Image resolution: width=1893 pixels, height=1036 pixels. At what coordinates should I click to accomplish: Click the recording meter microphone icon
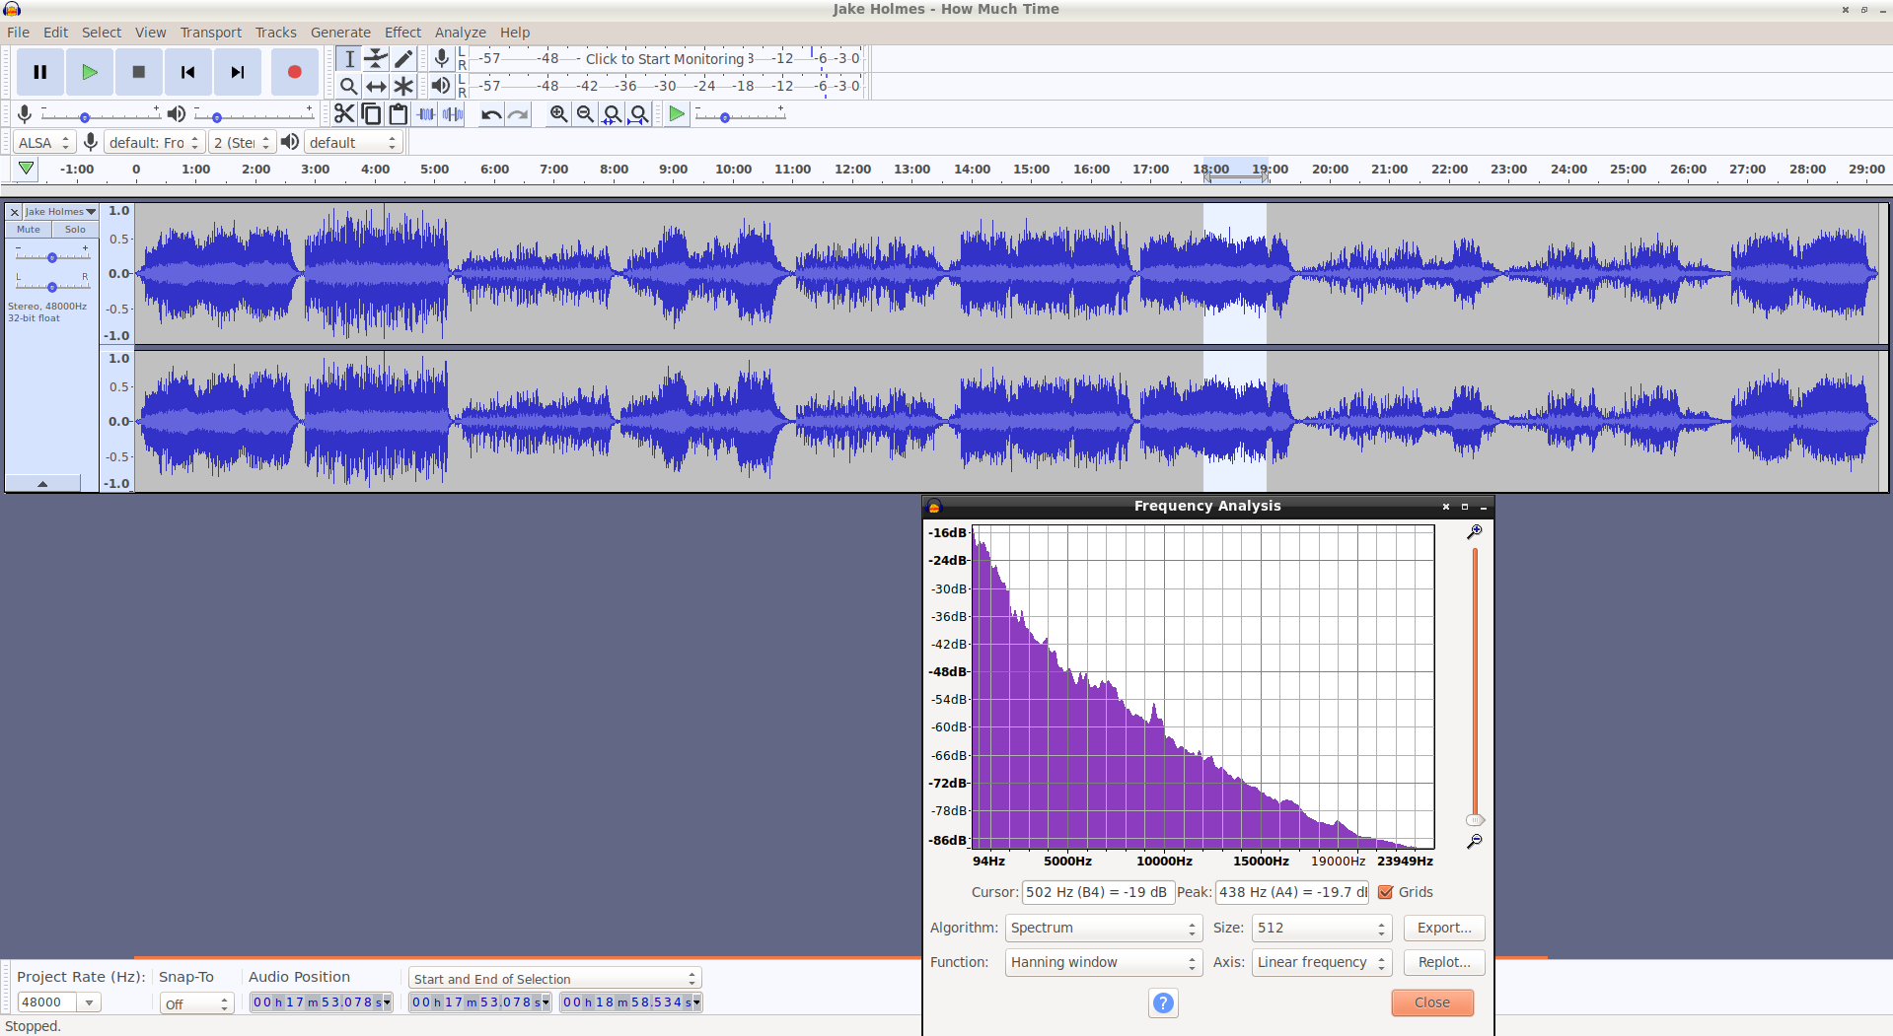coord(442,59)
